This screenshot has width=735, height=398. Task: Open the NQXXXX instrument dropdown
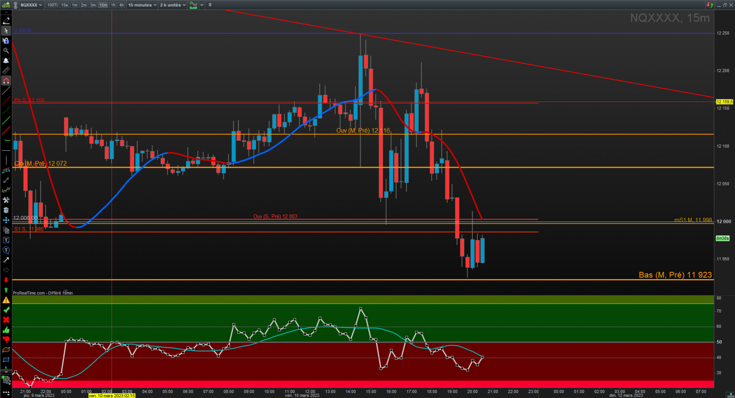(31, 5)
